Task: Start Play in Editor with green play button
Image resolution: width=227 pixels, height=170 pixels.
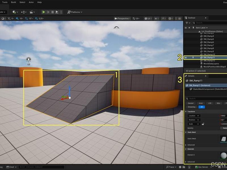Action: 44,12
